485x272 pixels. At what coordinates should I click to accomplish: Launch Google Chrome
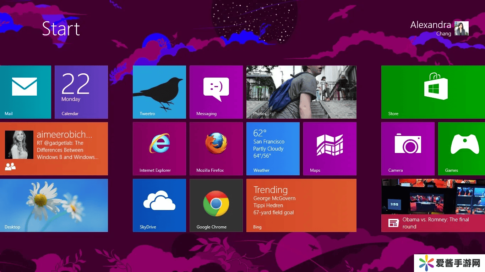[x=216, y=205]
